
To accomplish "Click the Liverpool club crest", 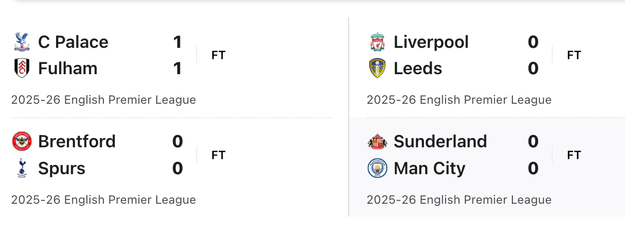I will click(378, 42).
